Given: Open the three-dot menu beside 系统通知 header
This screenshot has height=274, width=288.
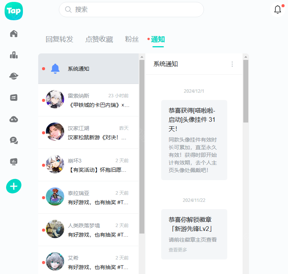Looking at the screenshot, I should (232, 64).
